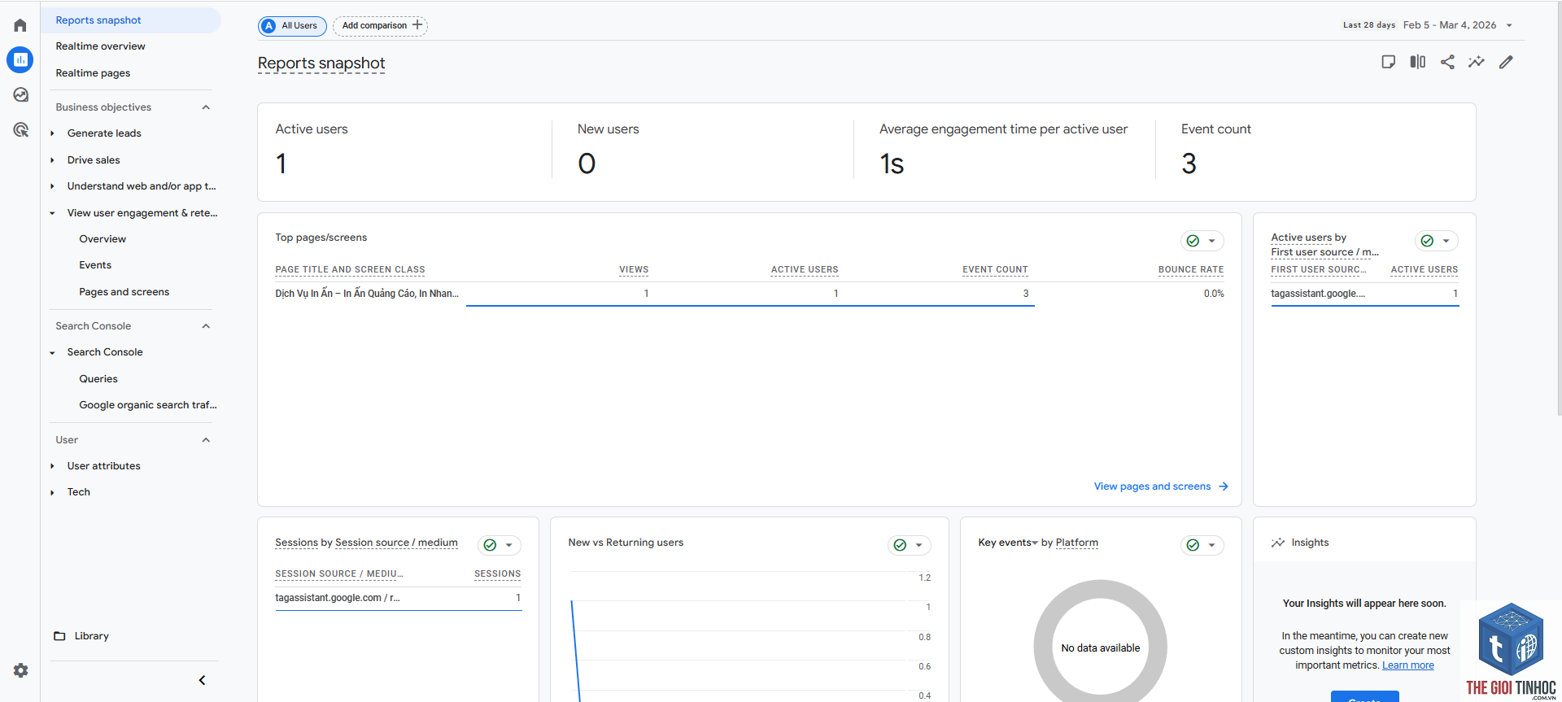Expand Tech tree item
The image size is (1562, 702).
point(52,492)
